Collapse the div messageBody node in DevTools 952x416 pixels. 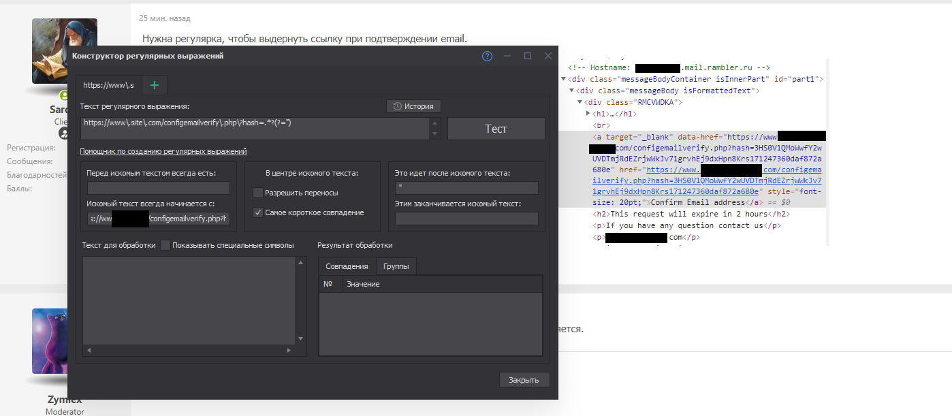pos(571,91)
